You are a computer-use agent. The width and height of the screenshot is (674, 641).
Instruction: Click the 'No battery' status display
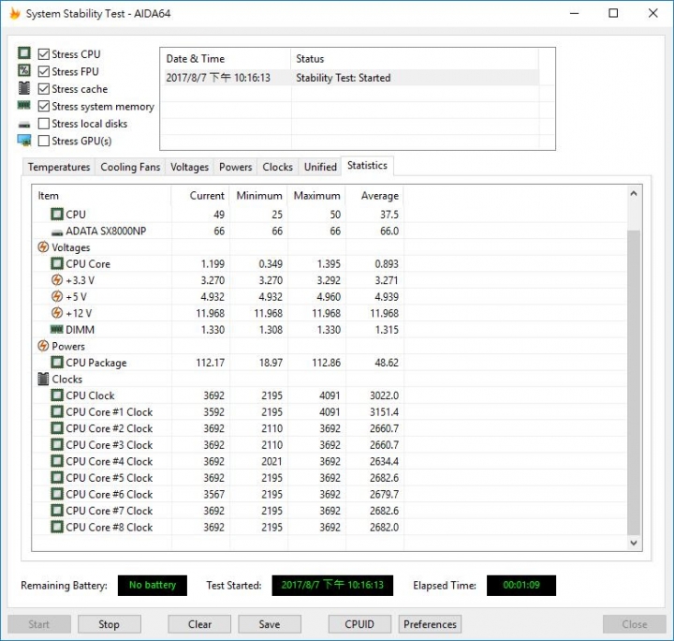point(153,585)
